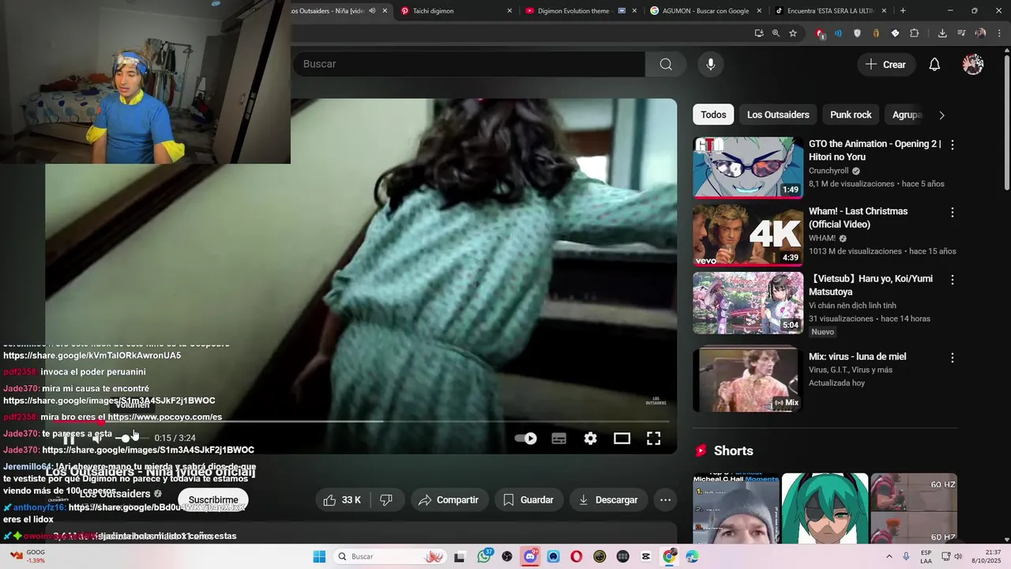Click the Windows taskbar Buscar search box

click(389, 556)
